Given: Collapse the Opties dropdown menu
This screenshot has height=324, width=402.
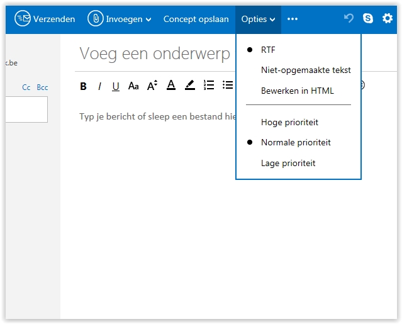Looking at the screenshot, I should tap(259, 19).
